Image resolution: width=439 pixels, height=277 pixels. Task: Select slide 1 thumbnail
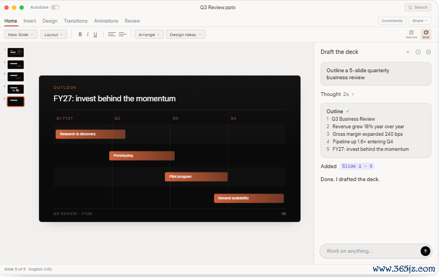(x=16, y=52)
